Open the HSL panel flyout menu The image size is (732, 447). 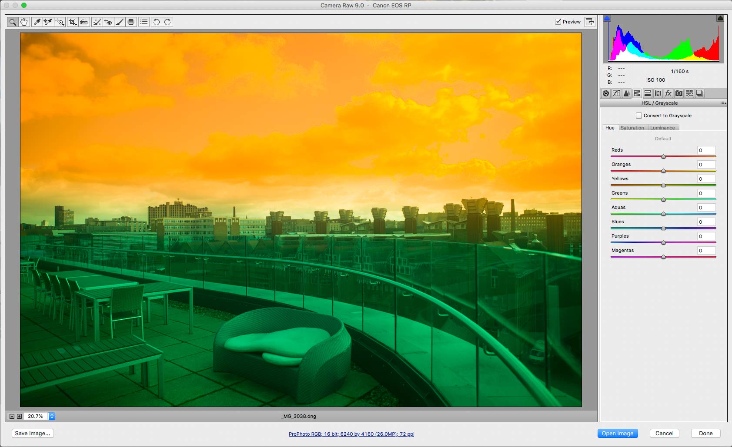tap(723, 103)
